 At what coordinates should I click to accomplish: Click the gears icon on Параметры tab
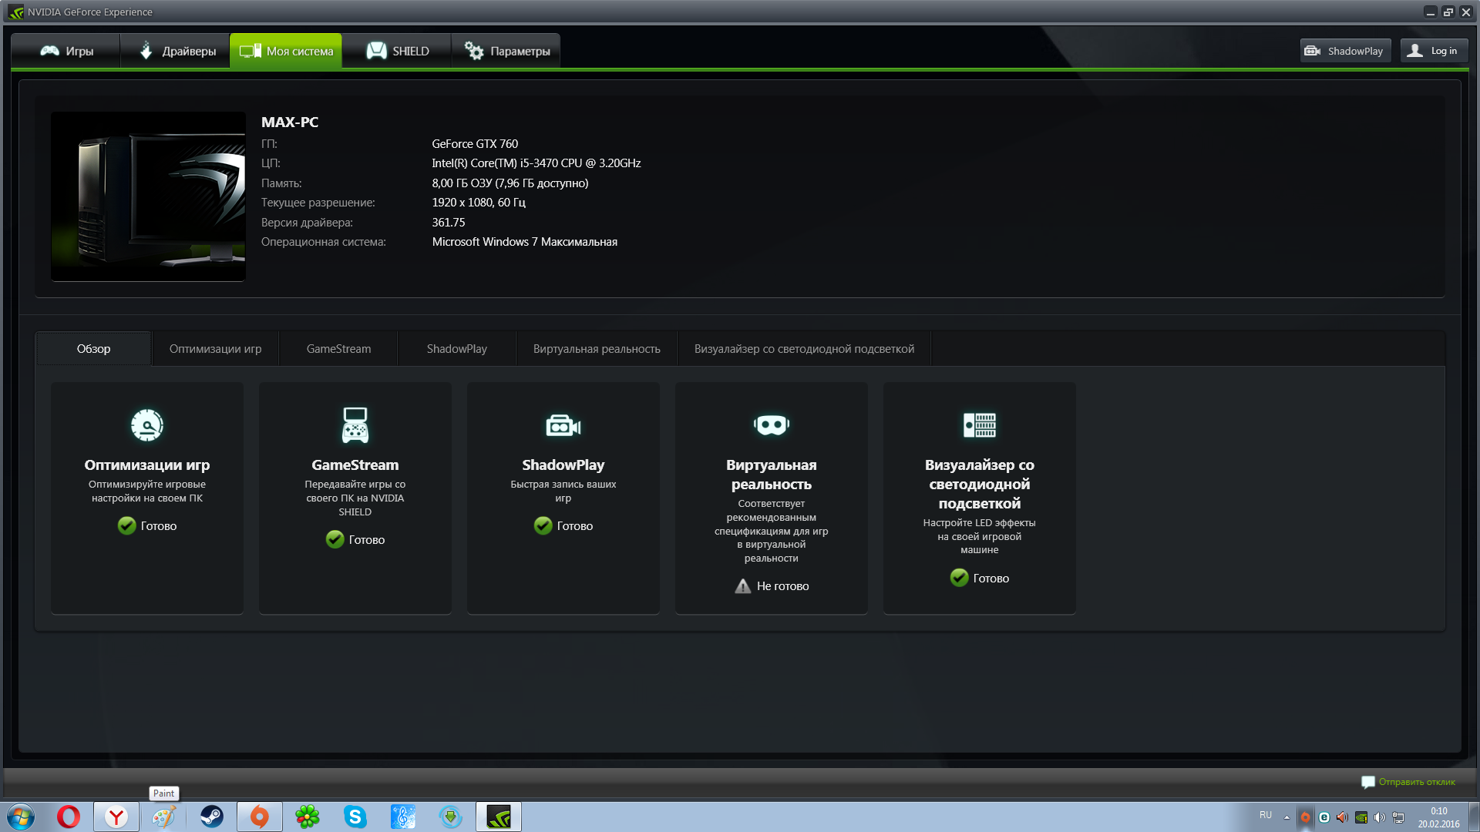tap(473, 51)
